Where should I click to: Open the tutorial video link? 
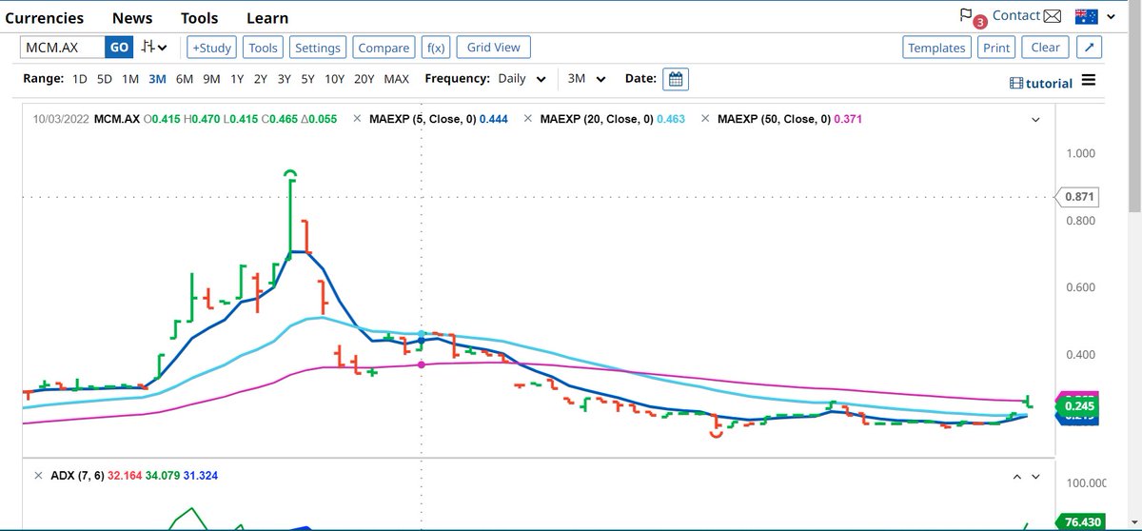(1042, 83)
